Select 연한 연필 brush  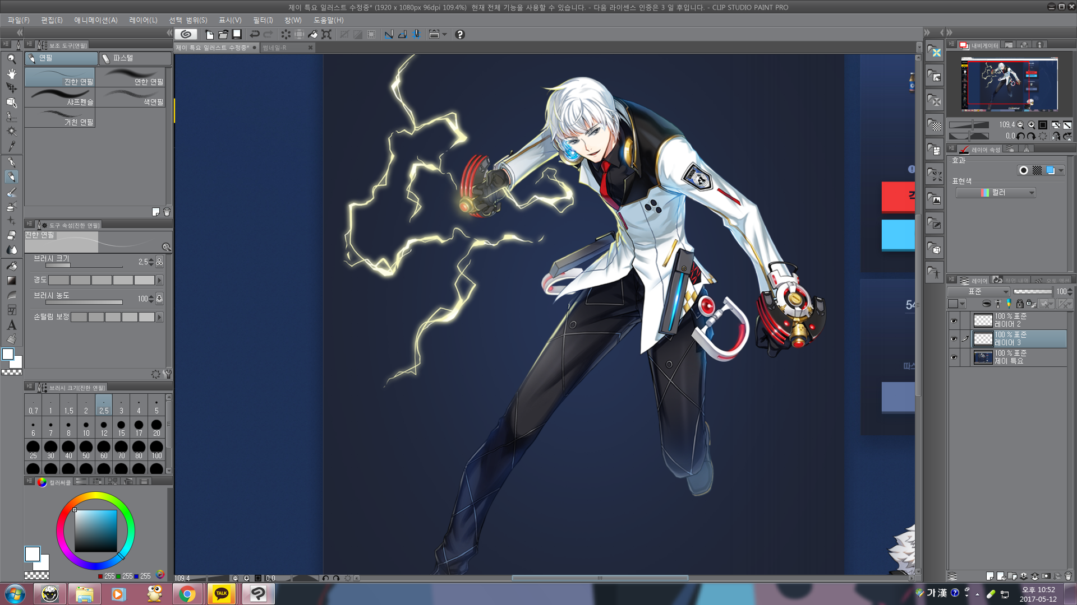[x=130, y=77]
